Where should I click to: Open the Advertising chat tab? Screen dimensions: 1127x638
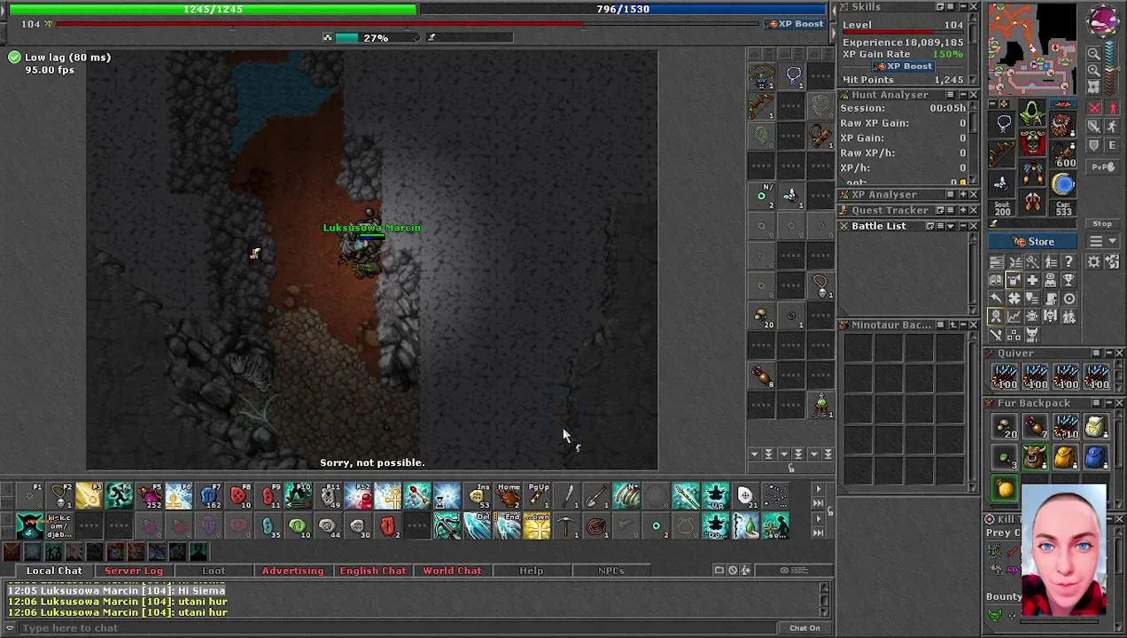click(292, 571)
